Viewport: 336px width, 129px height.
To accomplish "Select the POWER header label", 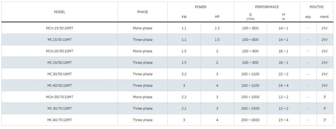I will [200, 7].
